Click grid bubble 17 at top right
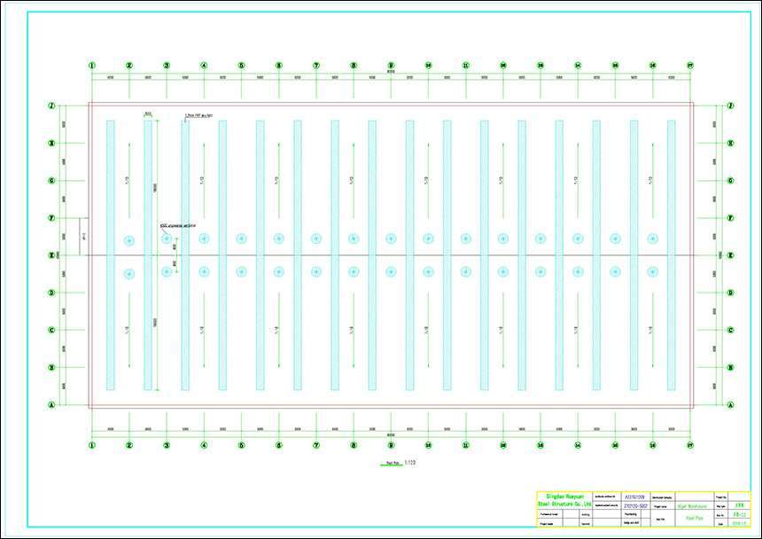This screenshot has height=539, width=762. point(690,65)
